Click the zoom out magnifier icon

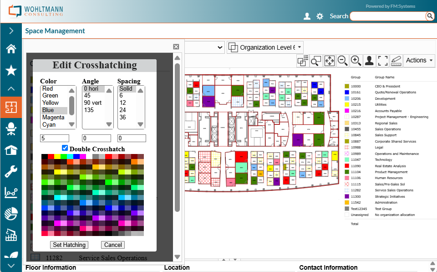point(342,60)
